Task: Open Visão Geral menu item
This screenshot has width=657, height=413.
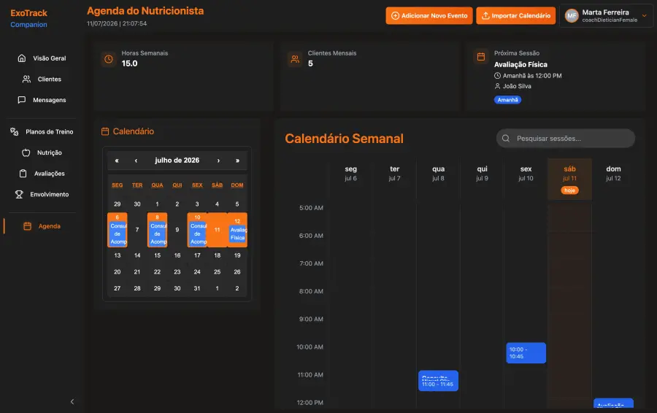Action: pos(42,58)
